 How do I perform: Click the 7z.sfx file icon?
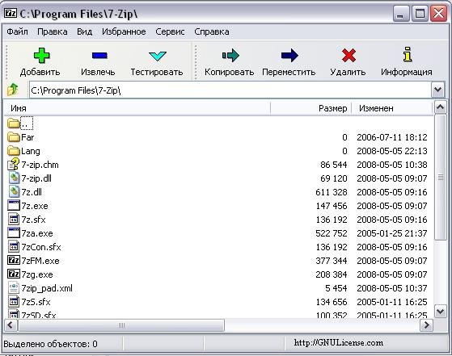(x=14, y=219)
